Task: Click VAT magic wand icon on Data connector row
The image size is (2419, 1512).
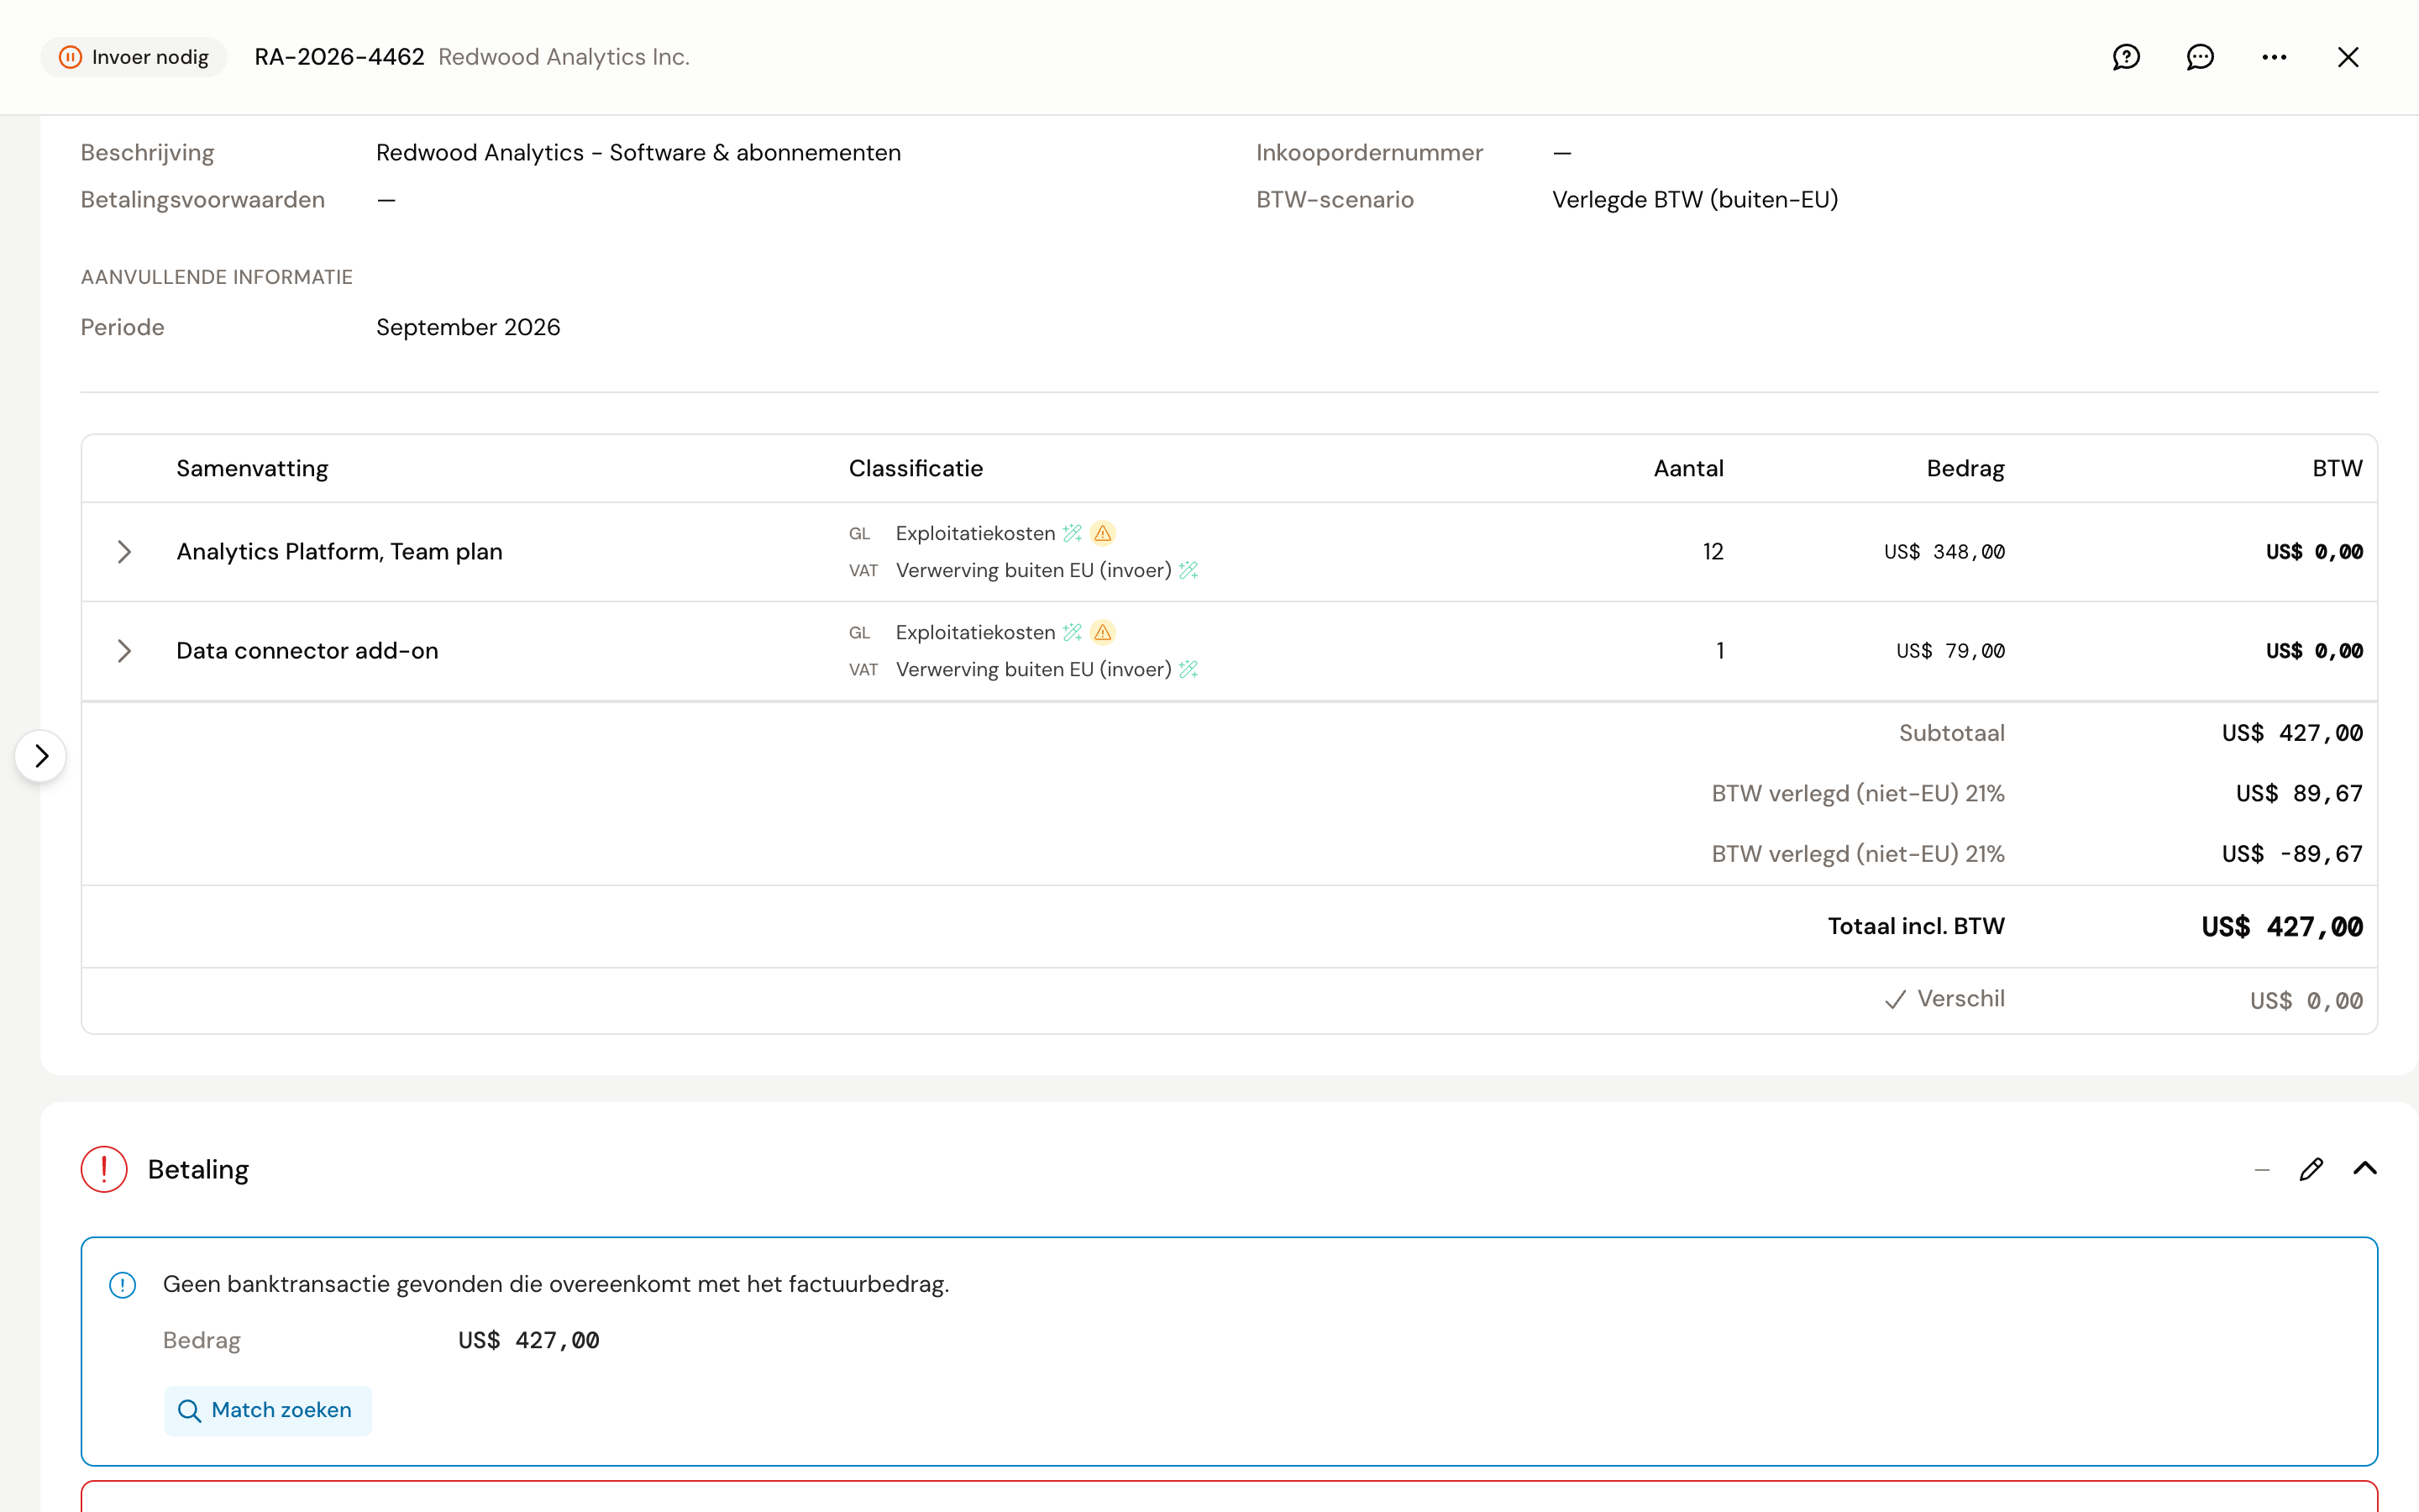Action: (1189, 669)
